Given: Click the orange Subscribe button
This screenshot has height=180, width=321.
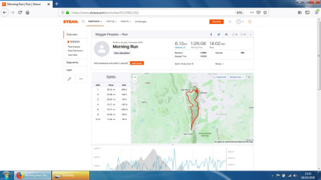Looking at the screenshot, I should (216, 21).
